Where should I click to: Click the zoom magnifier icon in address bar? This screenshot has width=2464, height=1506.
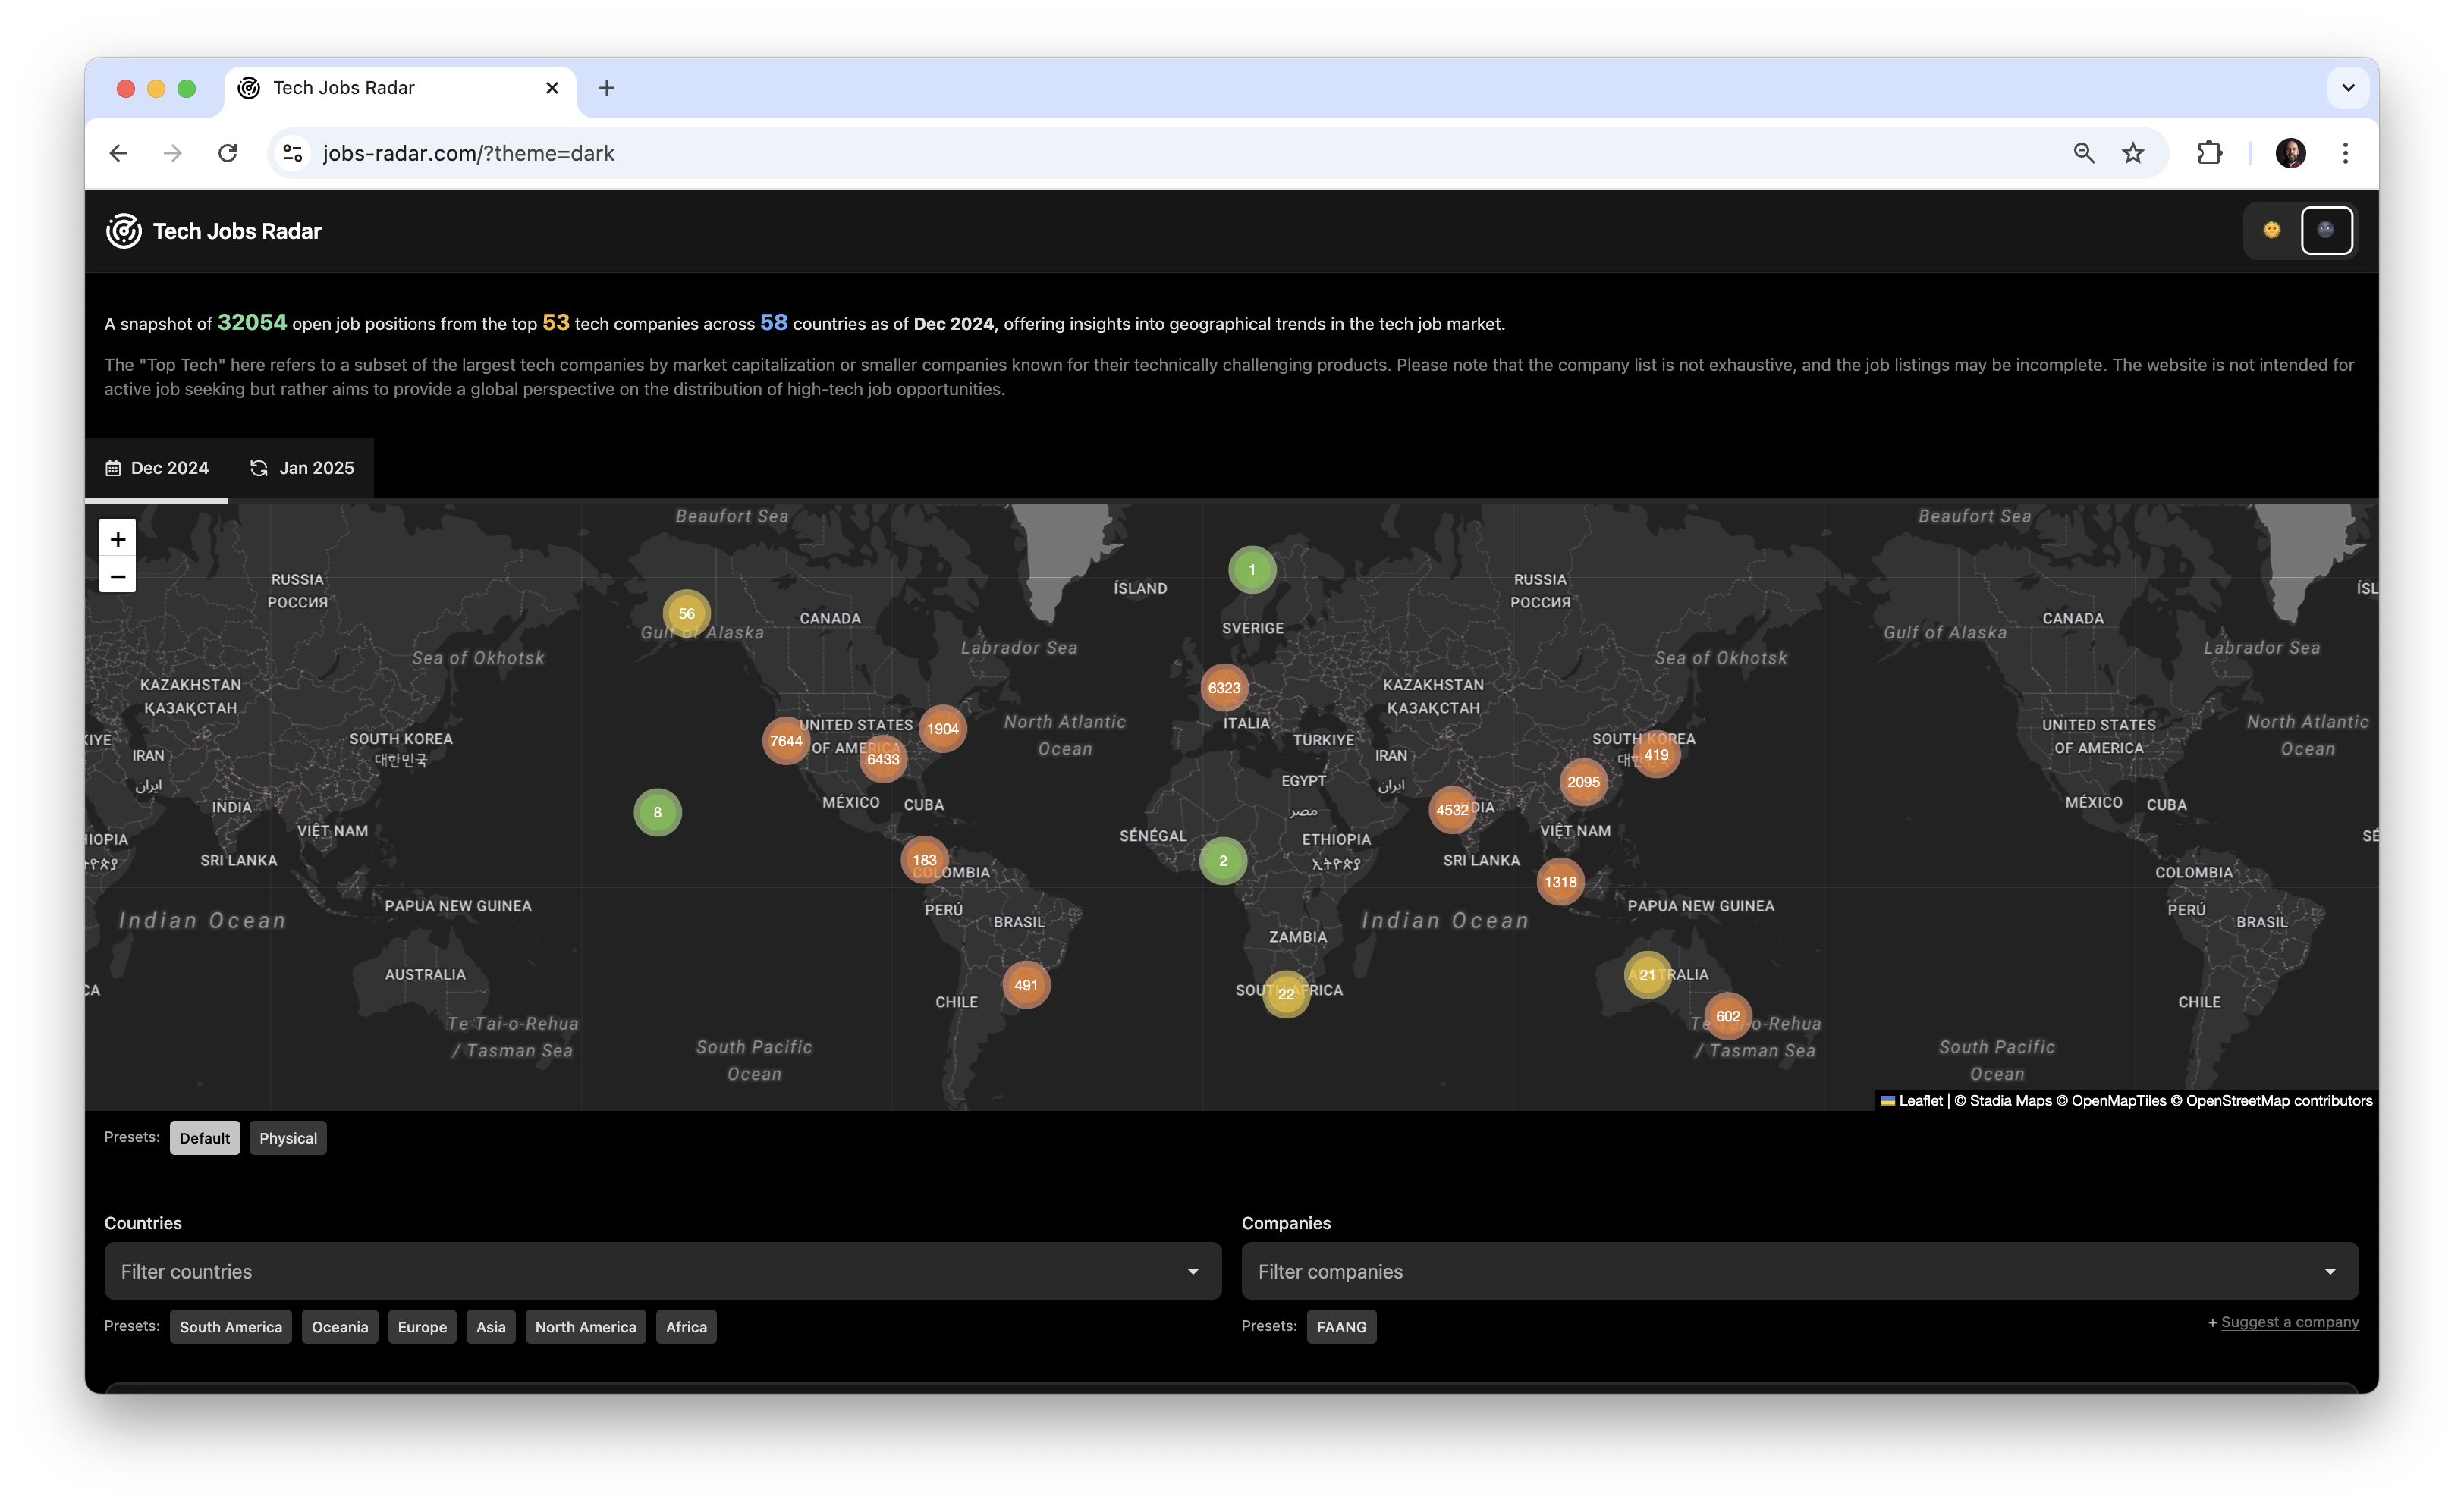(x=2084, y=153)
